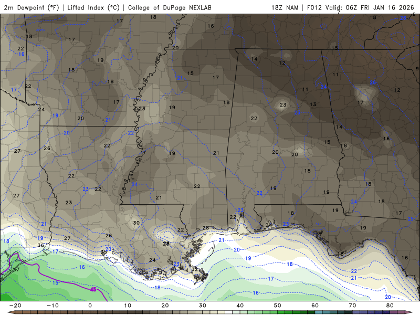The image size is (420, 315).
Task: Click the '2m Dewpoint (°F)' title text
Action: point(31,7)
